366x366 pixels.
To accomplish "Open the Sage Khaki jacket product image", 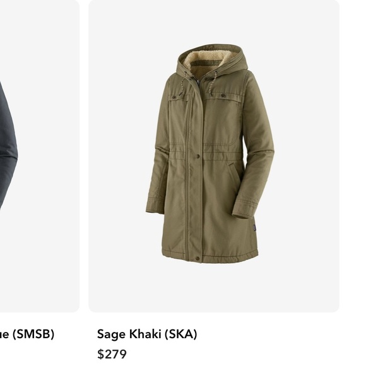I will point(210,153).
